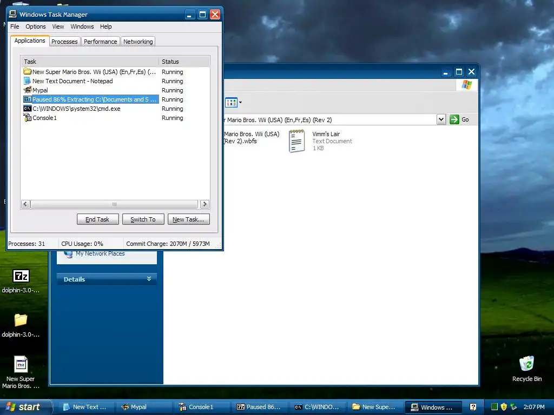Screen dimensions: 554x415
Task: Click the green CPU usage tray icon
Action: (494, 407)
